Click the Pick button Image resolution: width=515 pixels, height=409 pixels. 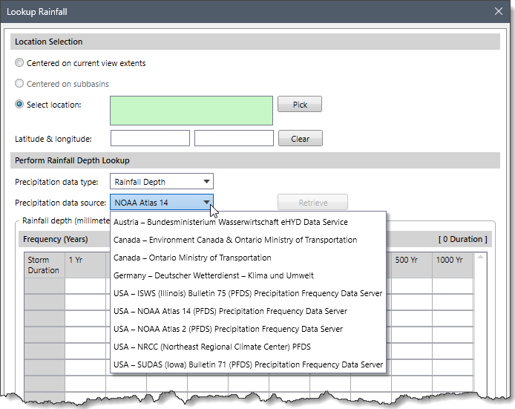pos(300,105)
